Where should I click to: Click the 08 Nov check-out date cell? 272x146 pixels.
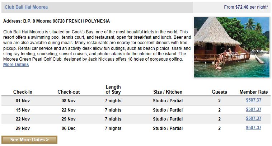[69, 101]
